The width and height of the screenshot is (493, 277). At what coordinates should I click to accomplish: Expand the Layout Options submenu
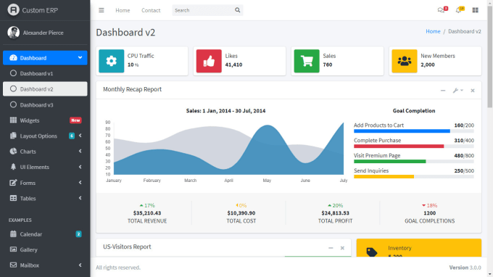tap(45, 136)
